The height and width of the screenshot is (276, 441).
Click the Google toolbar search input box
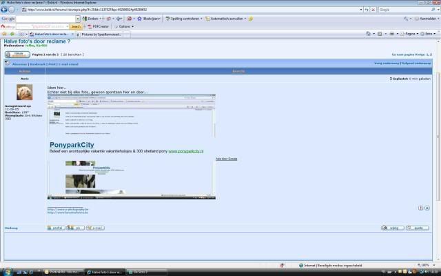[46, 19]
